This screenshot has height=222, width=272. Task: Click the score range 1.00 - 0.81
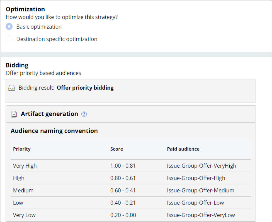tap(123, 166)
